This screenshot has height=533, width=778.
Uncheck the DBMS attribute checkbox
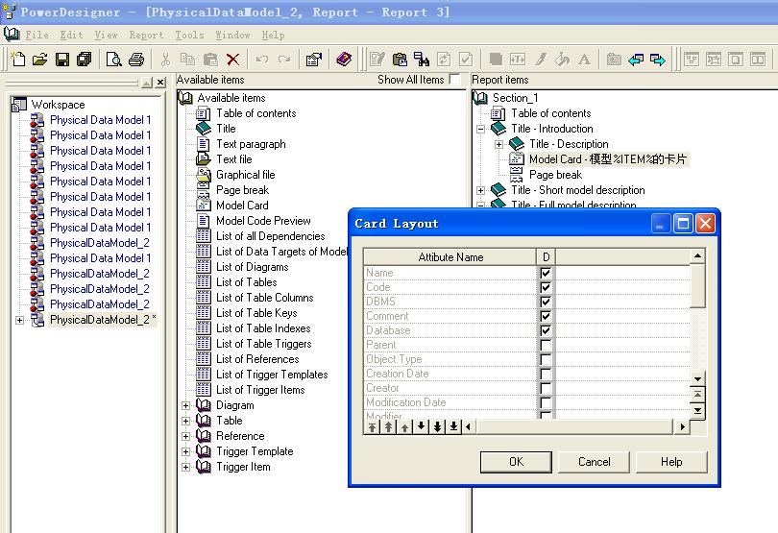[x=546, y=302]
